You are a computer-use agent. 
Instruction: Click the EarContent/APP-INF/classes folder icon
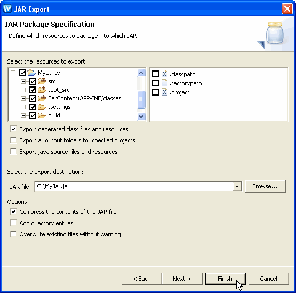coord(42,98)
